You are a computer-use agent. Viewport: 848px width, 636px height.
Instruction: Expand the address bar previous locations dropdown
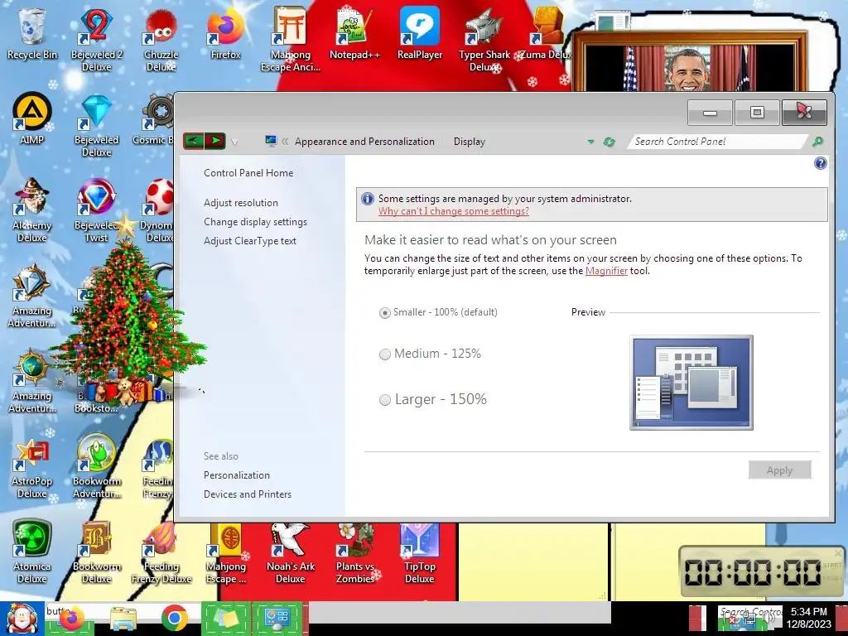pyautogui.click(x=590, y=142)
